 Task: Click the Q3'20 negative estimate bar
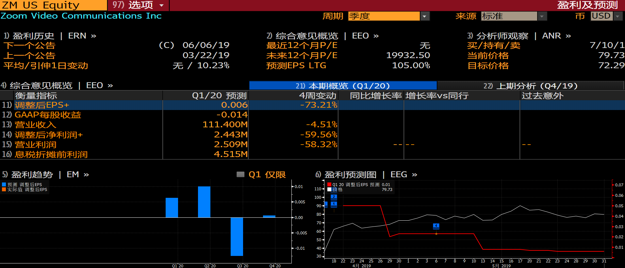click(237, 237)
